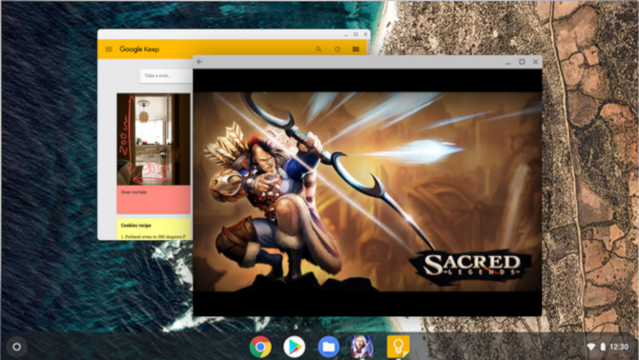Select the Door curtain note title
This screenshot has width=639, height=360.
coord(134,192)
